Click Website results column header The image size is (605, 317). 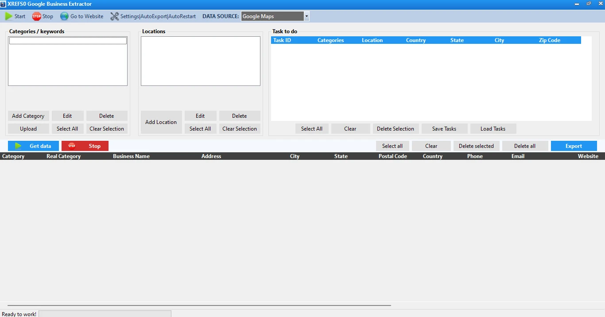coord(588,156)
